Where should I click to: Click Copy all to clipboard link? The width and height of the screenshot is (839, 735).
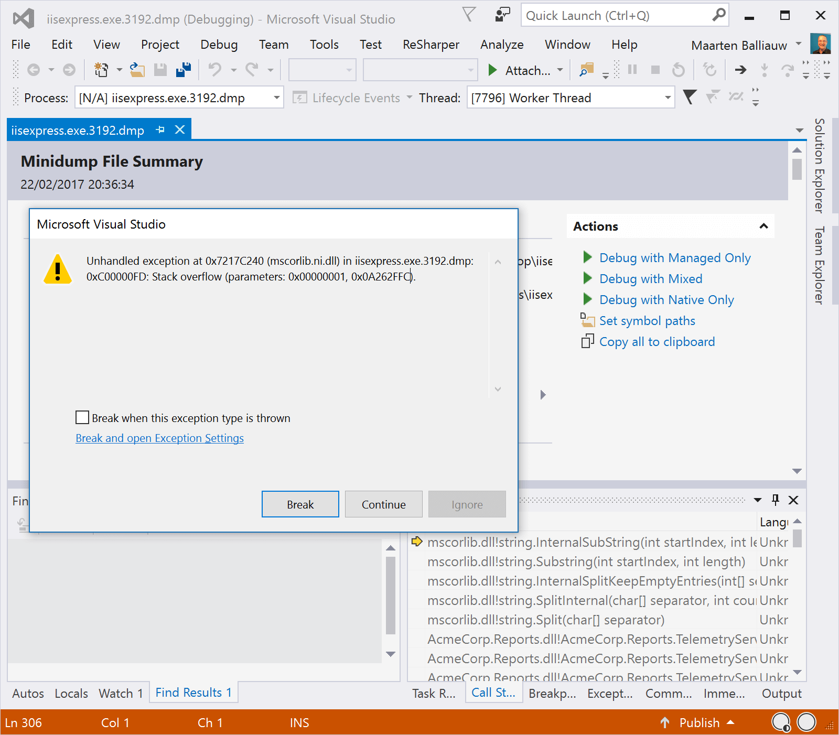(657, 341)
